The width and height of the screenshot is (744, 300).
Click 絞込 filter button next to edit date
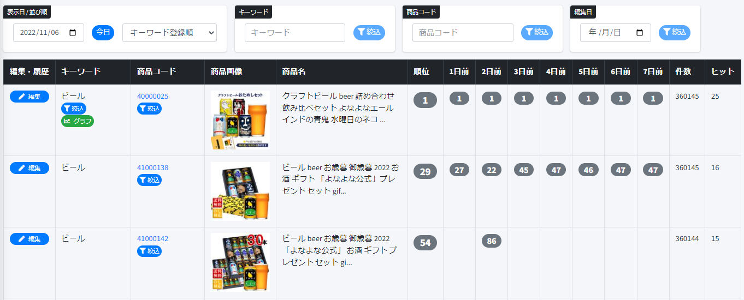(675, 33)
